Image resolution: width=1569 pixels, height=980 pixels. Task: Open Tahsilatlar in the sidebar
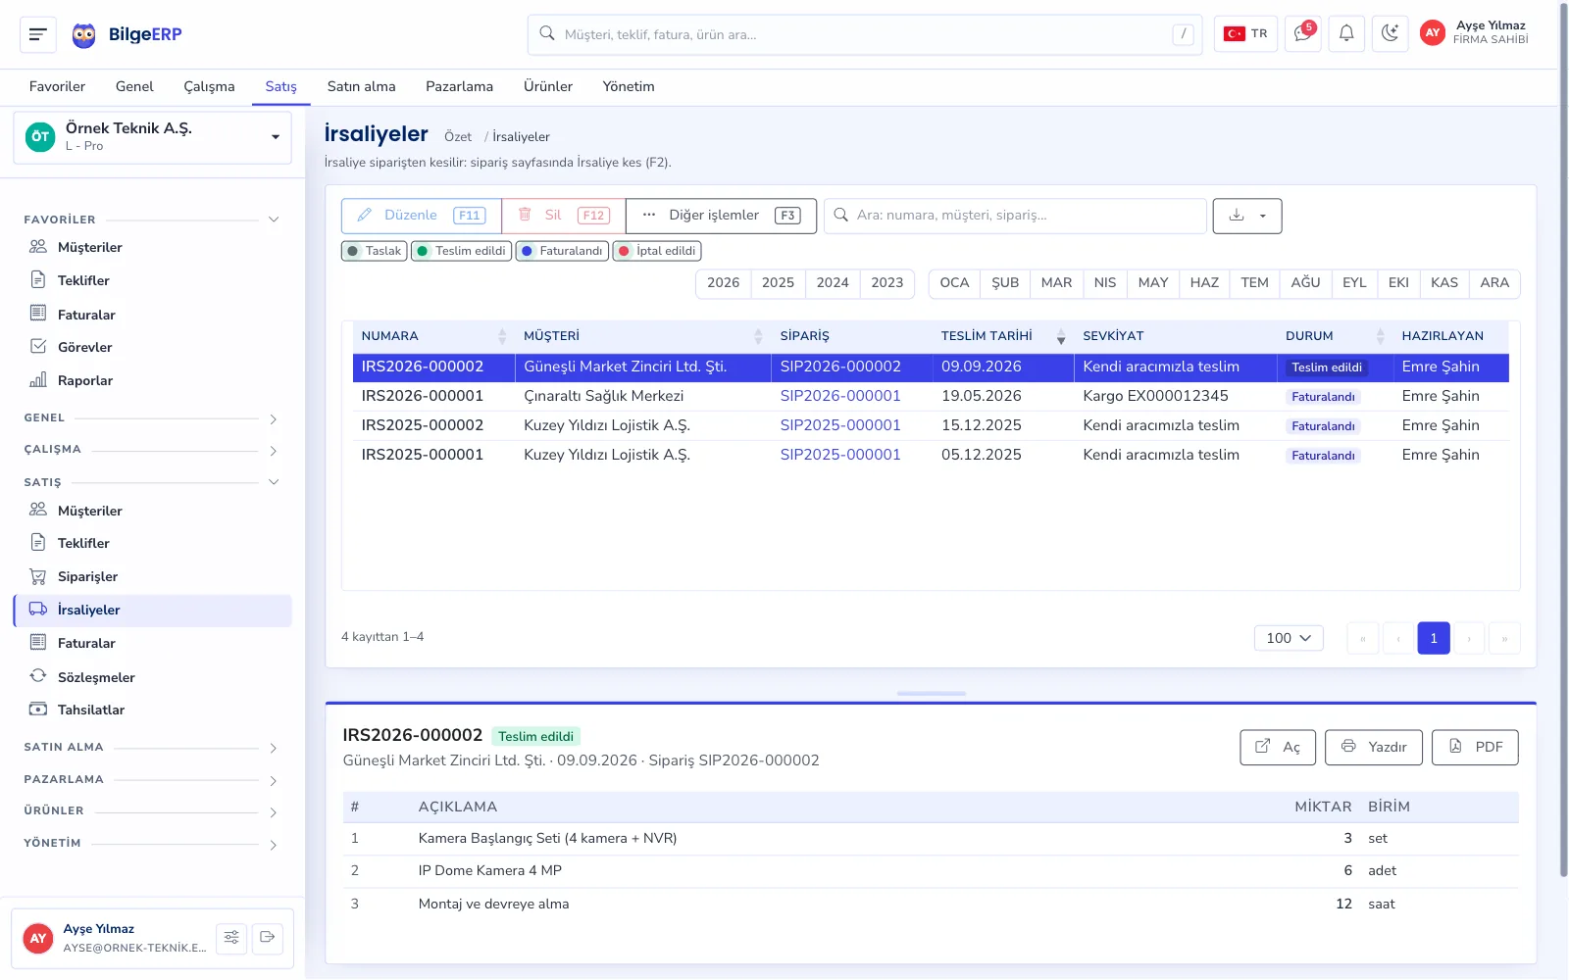pyautogui.click(x=153, y=710)
